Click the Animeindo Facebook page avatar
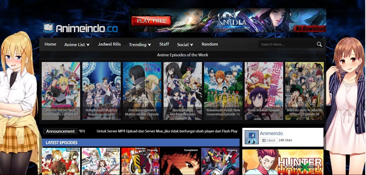 252,137
